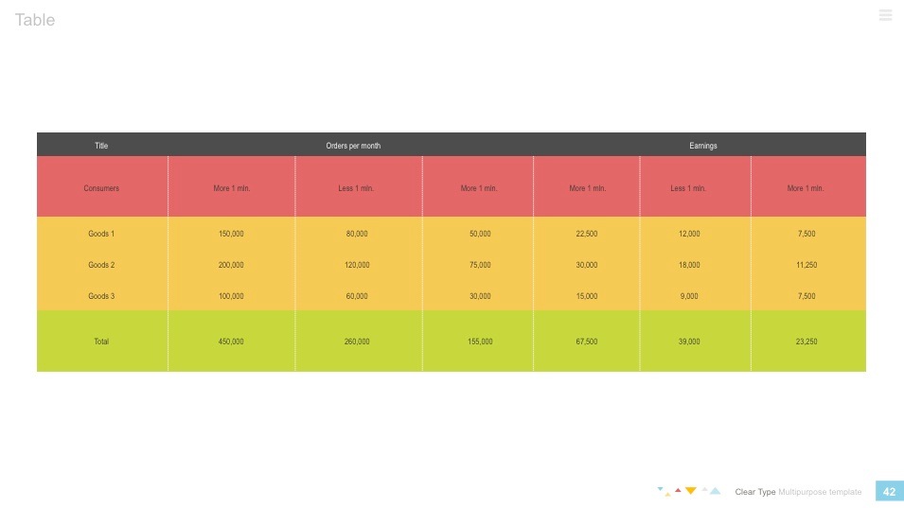Click the 'Consumers' cell in red row
This screenshot has width=904, height=508.
(x=101, y=188)
